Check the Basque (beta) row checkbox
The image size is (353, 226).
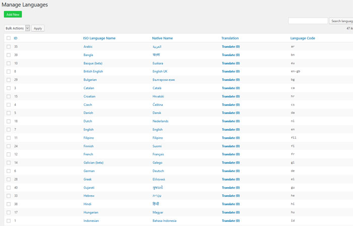[9, 63]
